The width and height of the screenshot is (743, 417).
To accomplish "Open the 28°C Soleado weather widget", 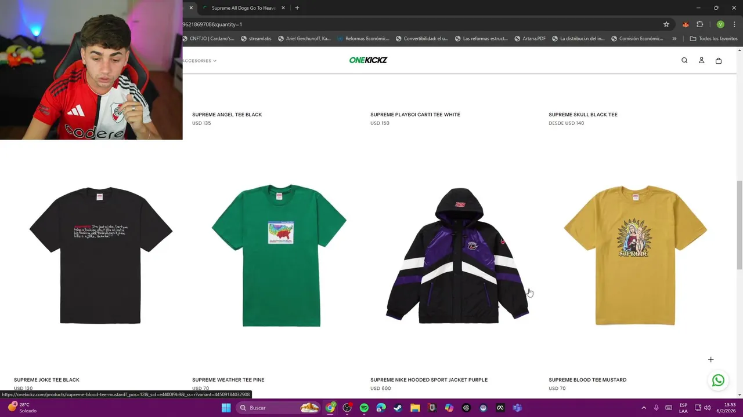I will 21,408.
